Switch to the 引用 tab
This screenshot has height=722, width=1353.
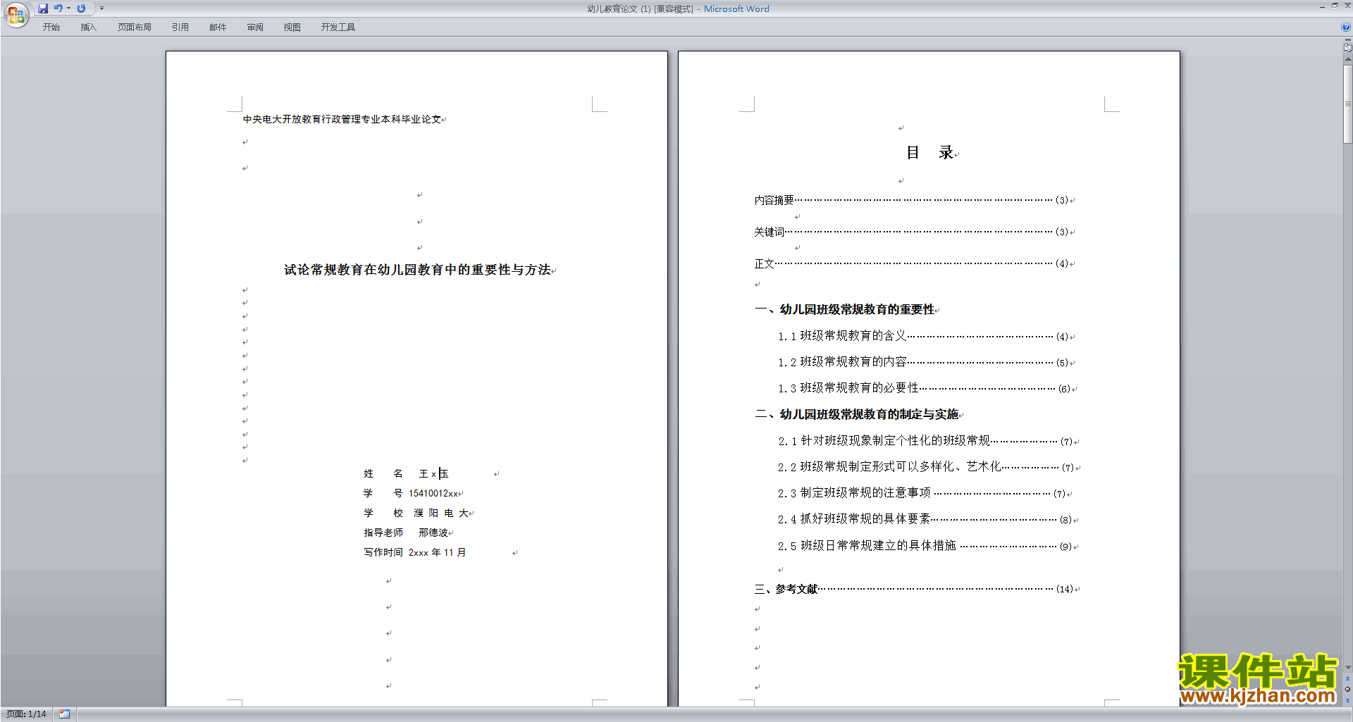click(x=180, y=27)
